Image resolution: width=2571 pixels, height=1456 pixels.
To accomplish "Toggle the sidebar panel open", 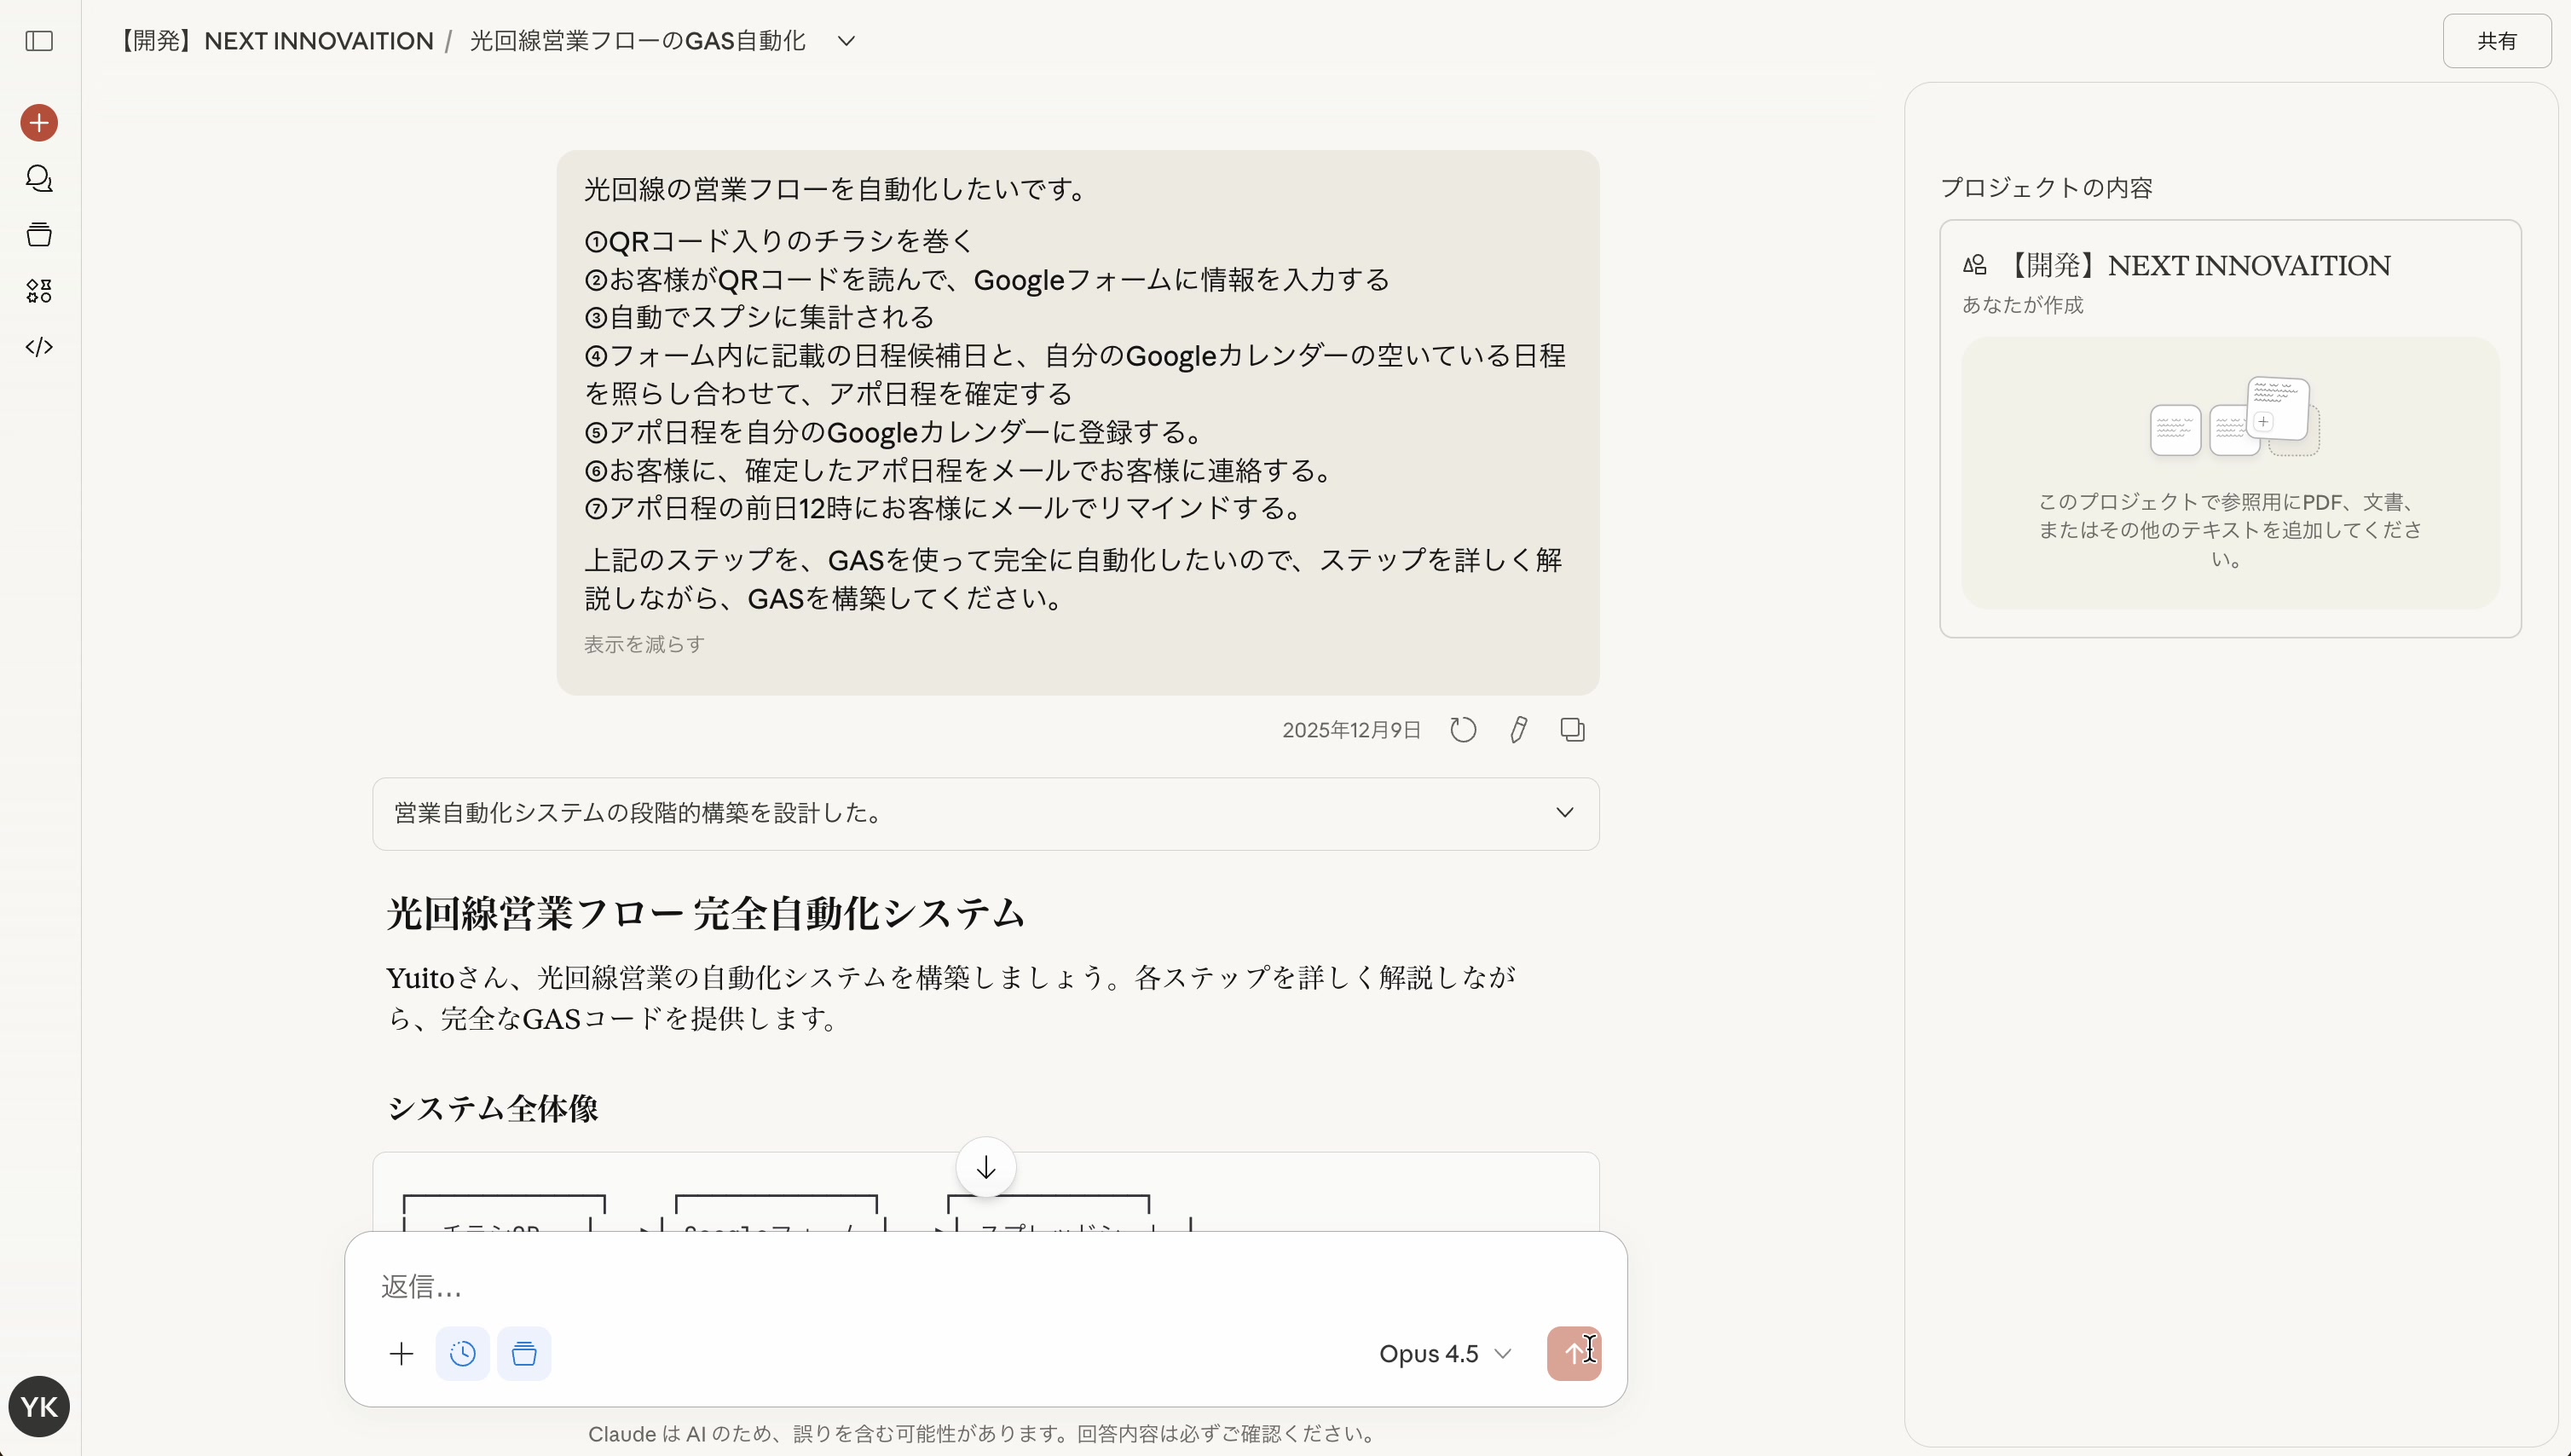I will [38, 41].
